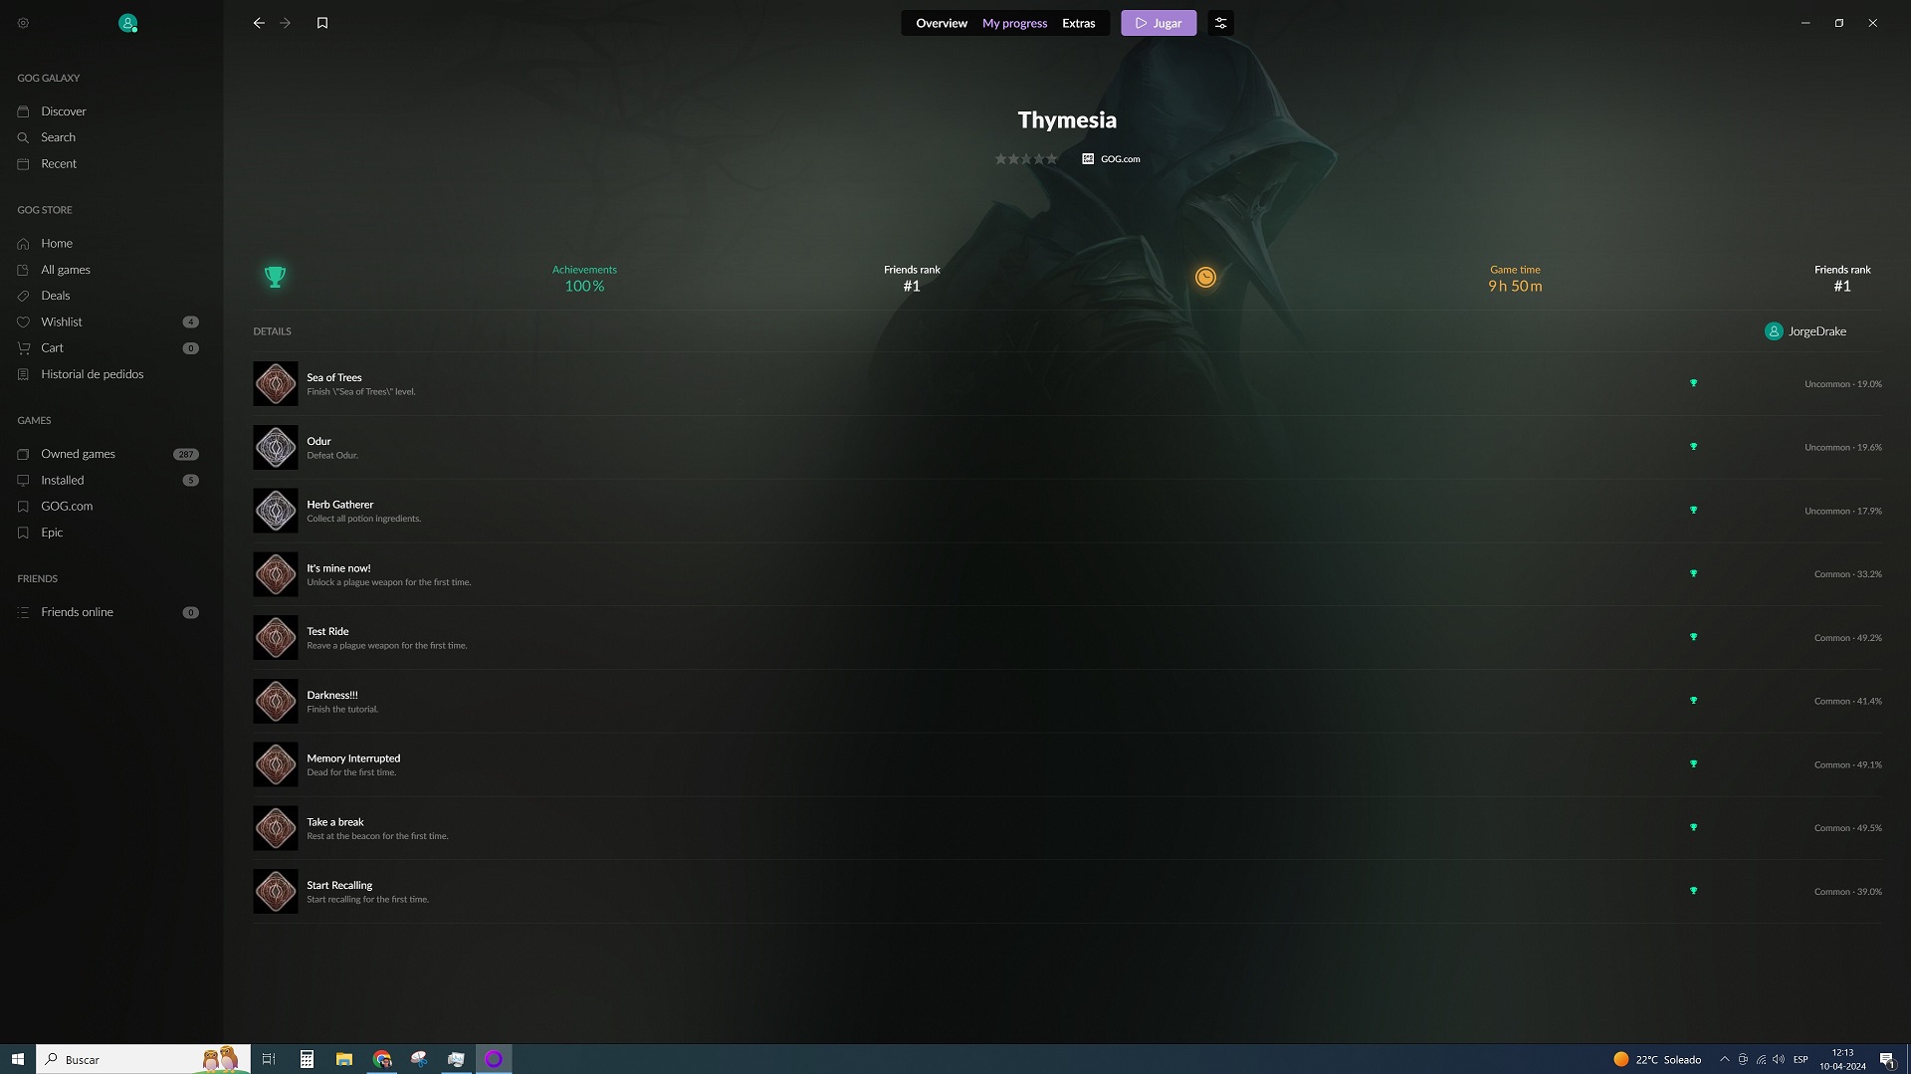Click the Test Ride achievement icon
Viewport: 1911px width, 1074px height.
[276, 637]
